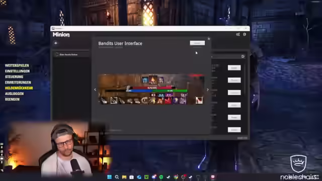Open the Windows Start button in taskbar
Image resolution: width=322 pixels, height=181 pixels.
pos(109,177)
